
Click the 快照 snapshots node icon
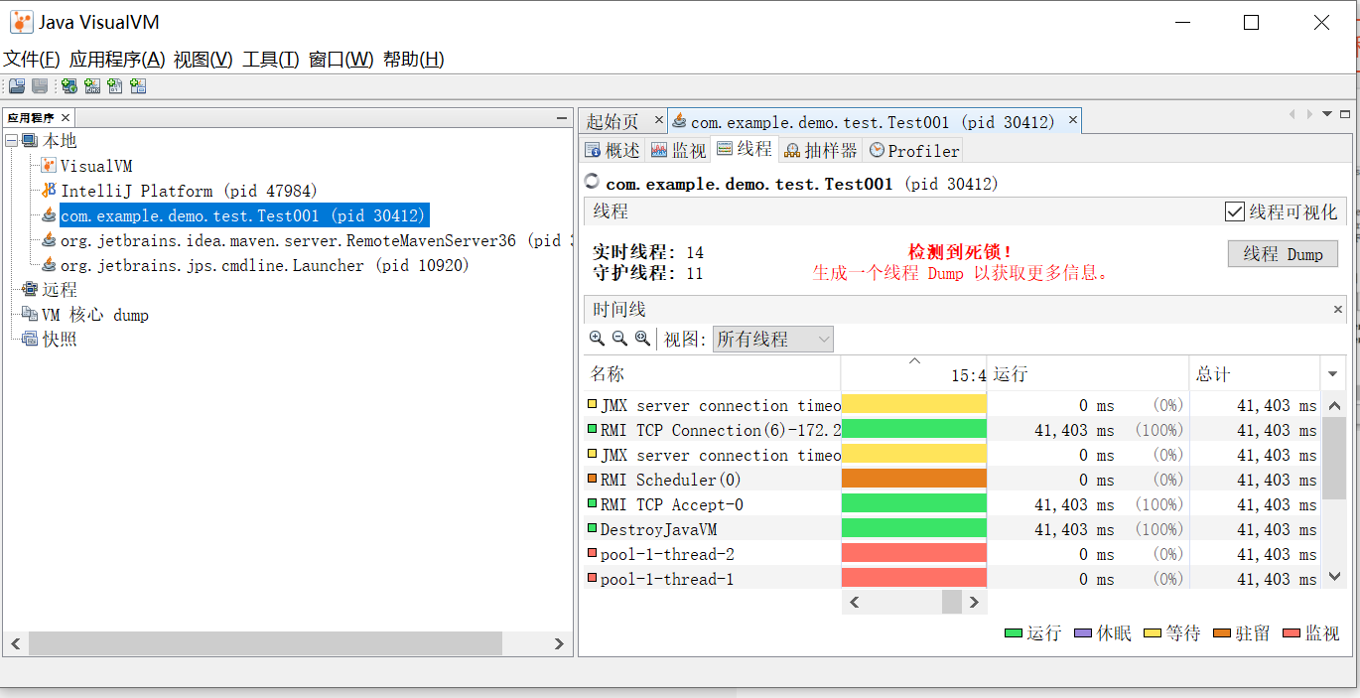click(30, 340)
